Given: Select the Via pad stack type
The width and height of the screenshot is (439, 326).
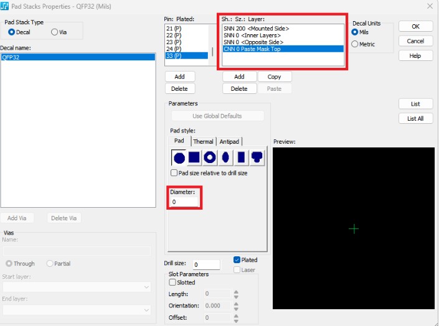Looking at the screenshot, I should click(55, 32).
